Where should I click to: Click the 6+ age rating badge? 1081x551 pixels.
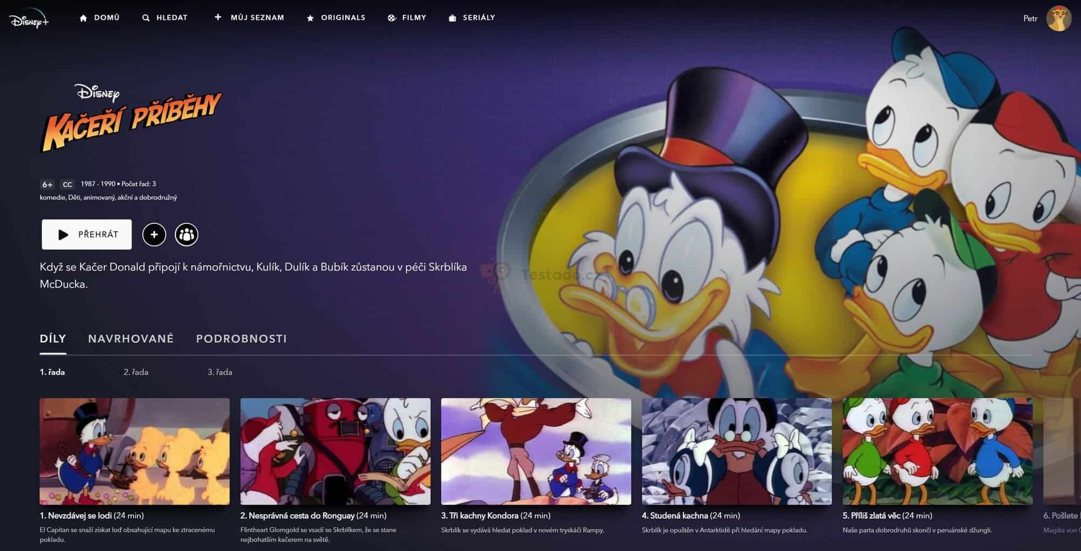point(47,185)
